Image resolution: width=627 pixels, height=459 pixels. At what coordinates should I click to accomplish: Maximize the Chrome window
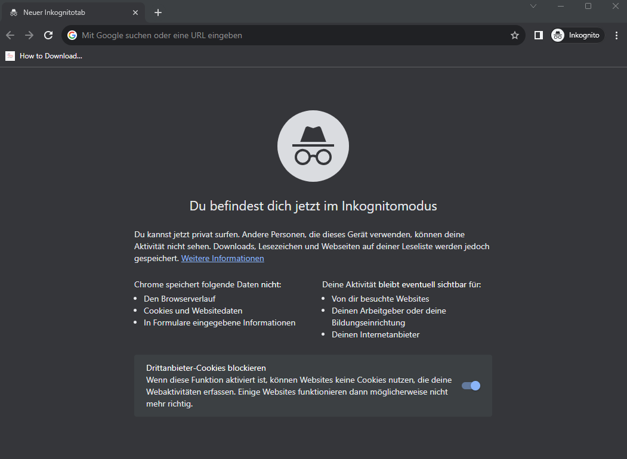point(588,6)
